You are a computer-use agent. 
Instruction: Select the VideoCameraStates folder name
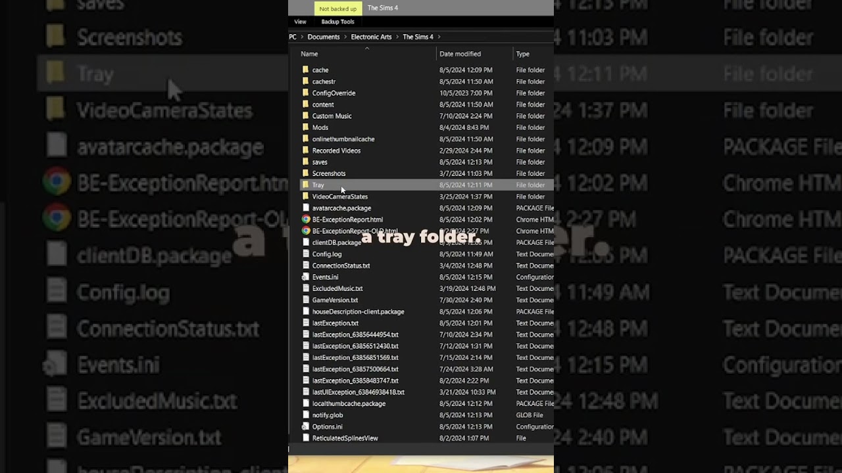[340, 196]
